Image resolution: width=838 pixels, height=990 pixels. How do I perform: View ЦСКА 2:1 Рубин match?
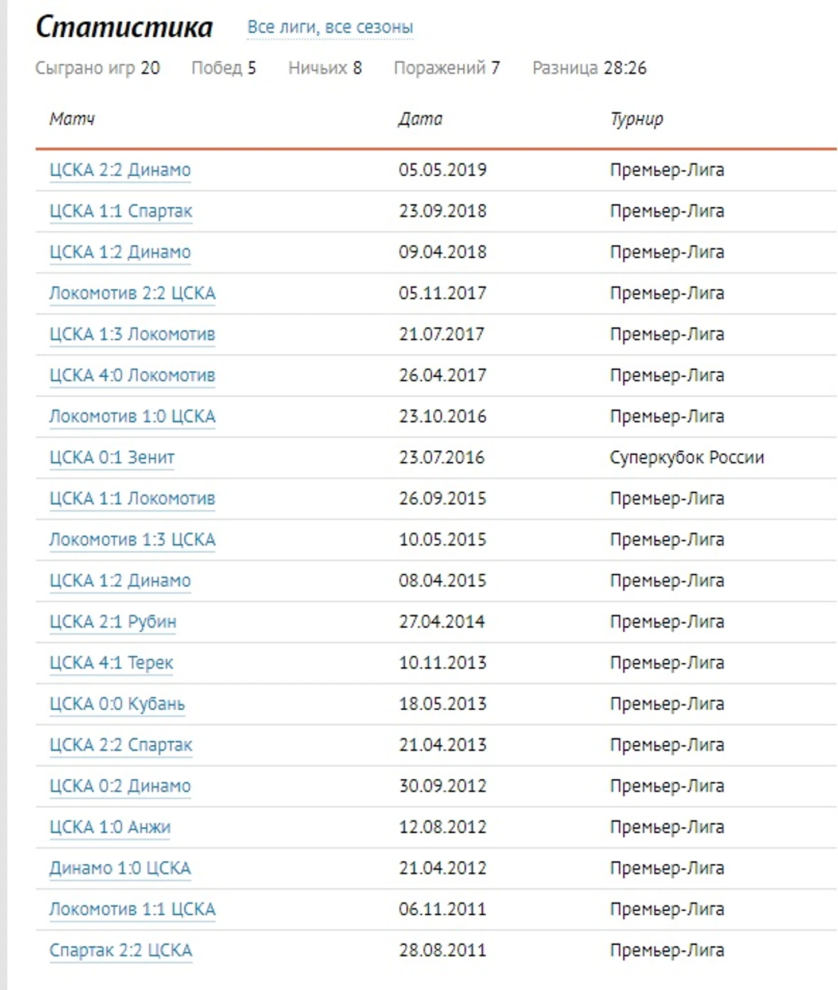[112, 622]
